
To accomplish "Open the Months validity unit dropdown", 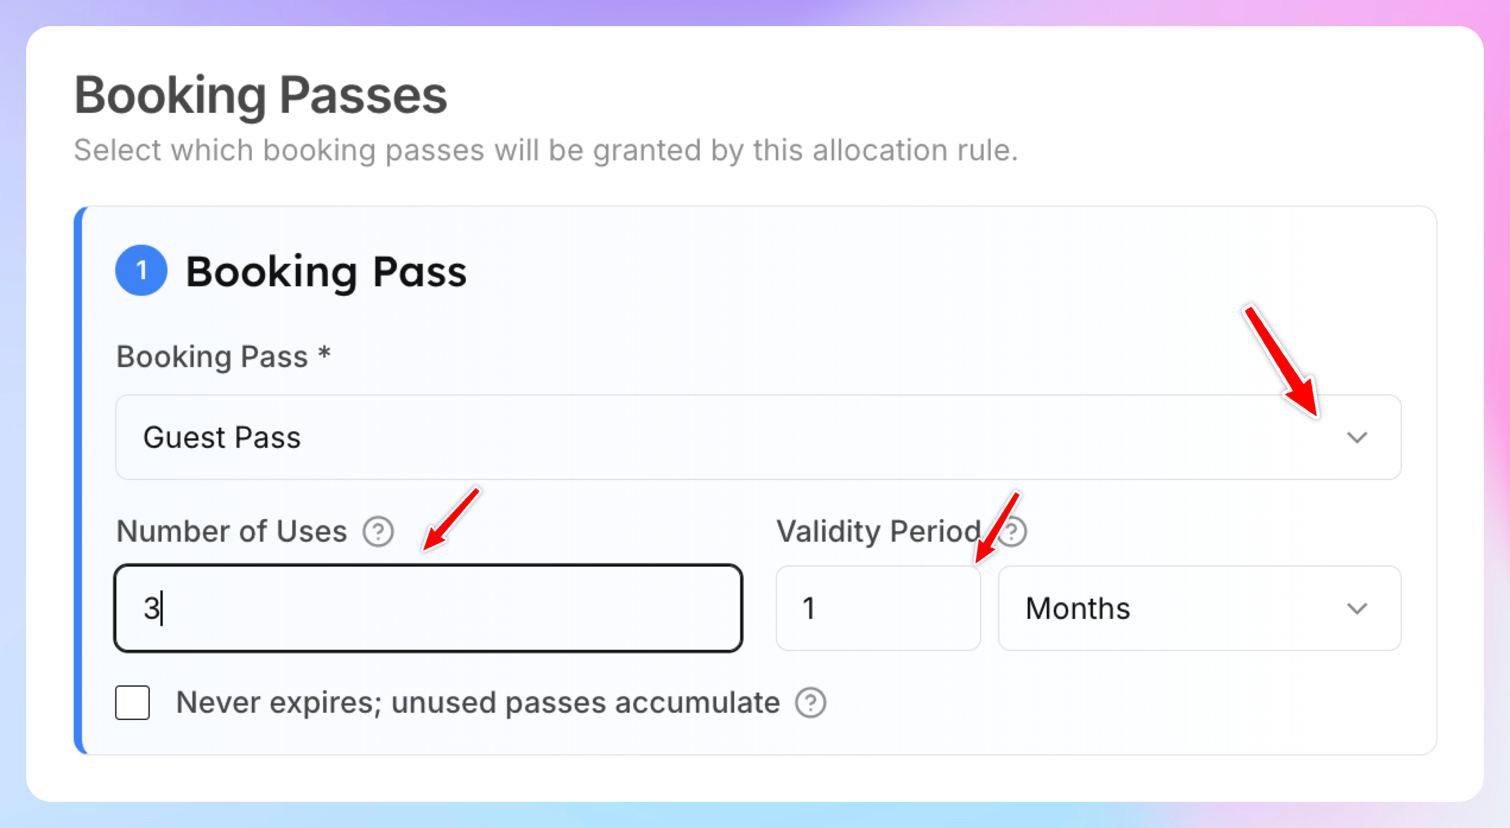I will 1200,608.
